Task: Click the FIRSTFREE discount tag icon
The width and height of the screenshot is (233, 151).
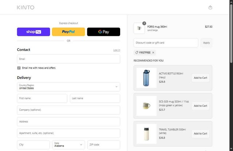Action: 137,53
